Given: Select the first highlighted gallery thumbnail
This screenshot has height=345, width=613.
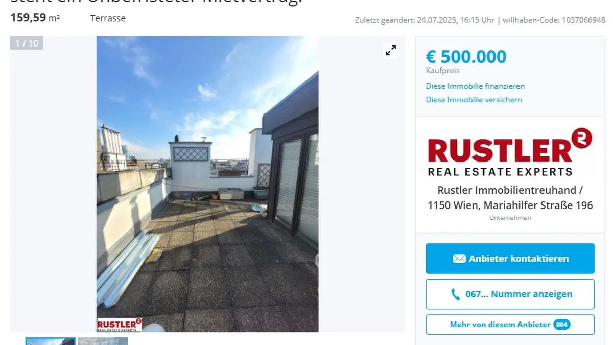Looking at the screenshot, I should [x=51, y=341].
